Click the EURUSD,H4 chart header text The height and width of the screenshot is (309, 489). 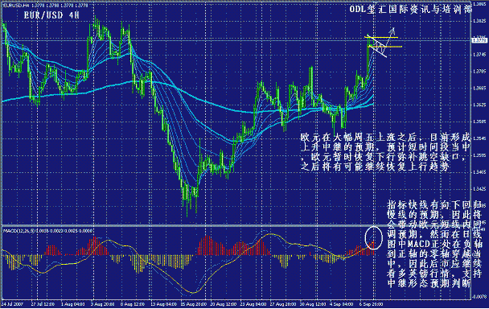pyautogui.click(x=45, y=6)
